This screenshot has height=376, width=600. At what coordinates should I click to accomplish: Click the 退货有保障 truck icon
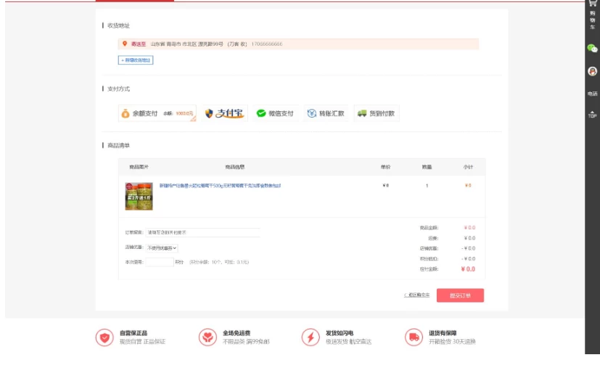click(x=414, y=338)
